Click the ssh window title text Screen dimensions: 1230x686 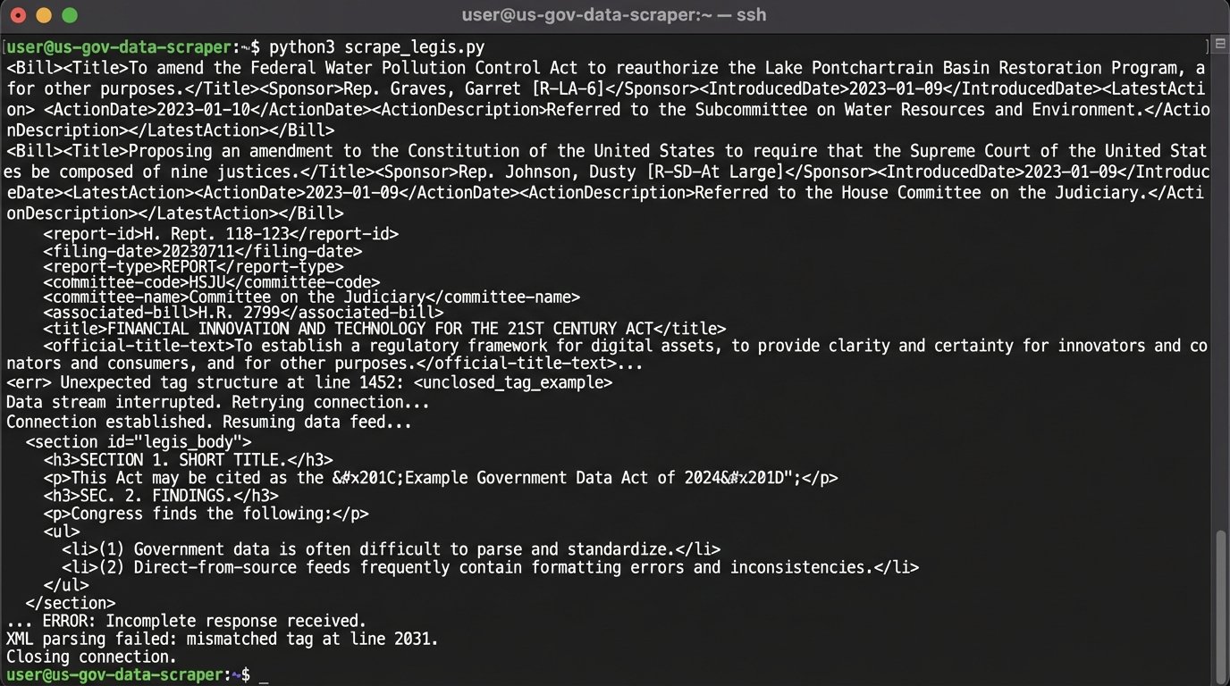614,14
